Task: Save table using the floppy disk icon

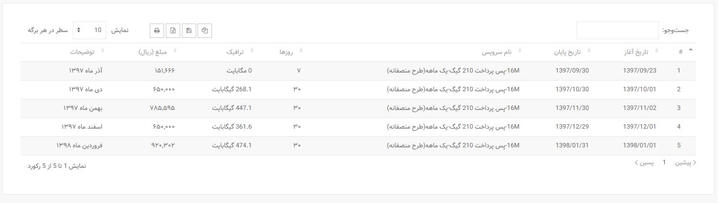Action: (x=189, y=31)
